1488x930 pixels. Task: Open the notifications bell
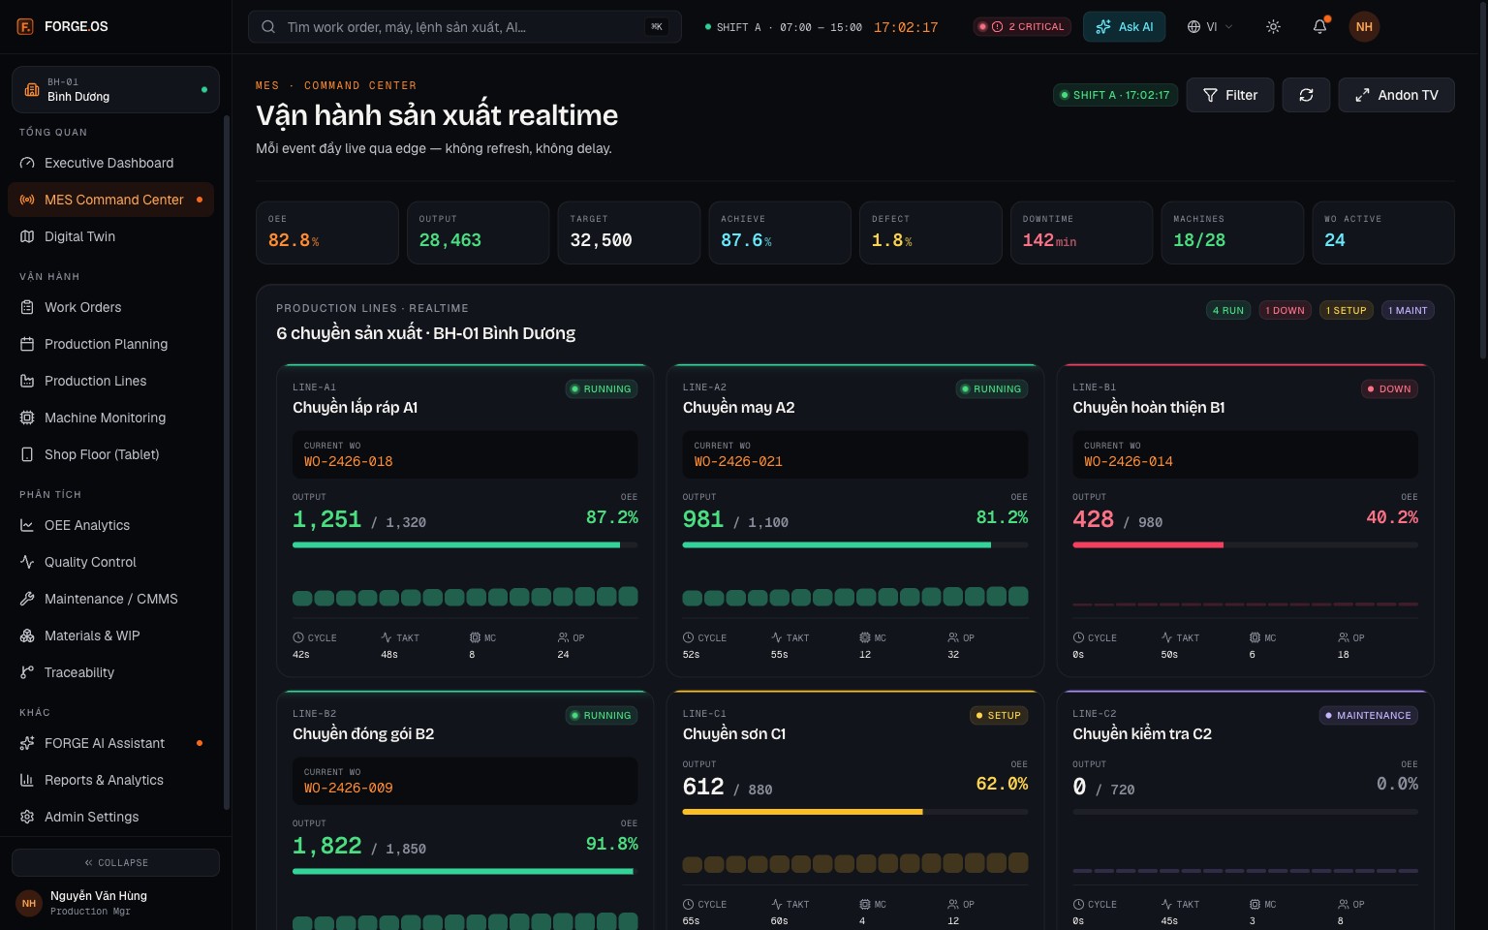coord(1319,26)
